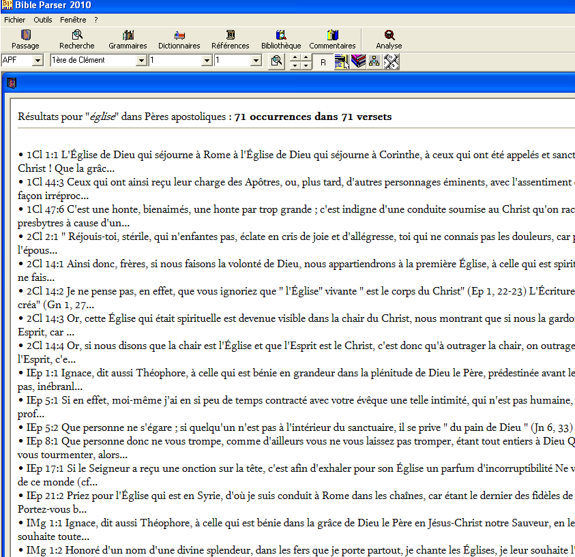Screen dimensions: 575x557
Task: Click the 2Cl 14:1 result line
Action: pyautogui.click(x=296, y=271)
